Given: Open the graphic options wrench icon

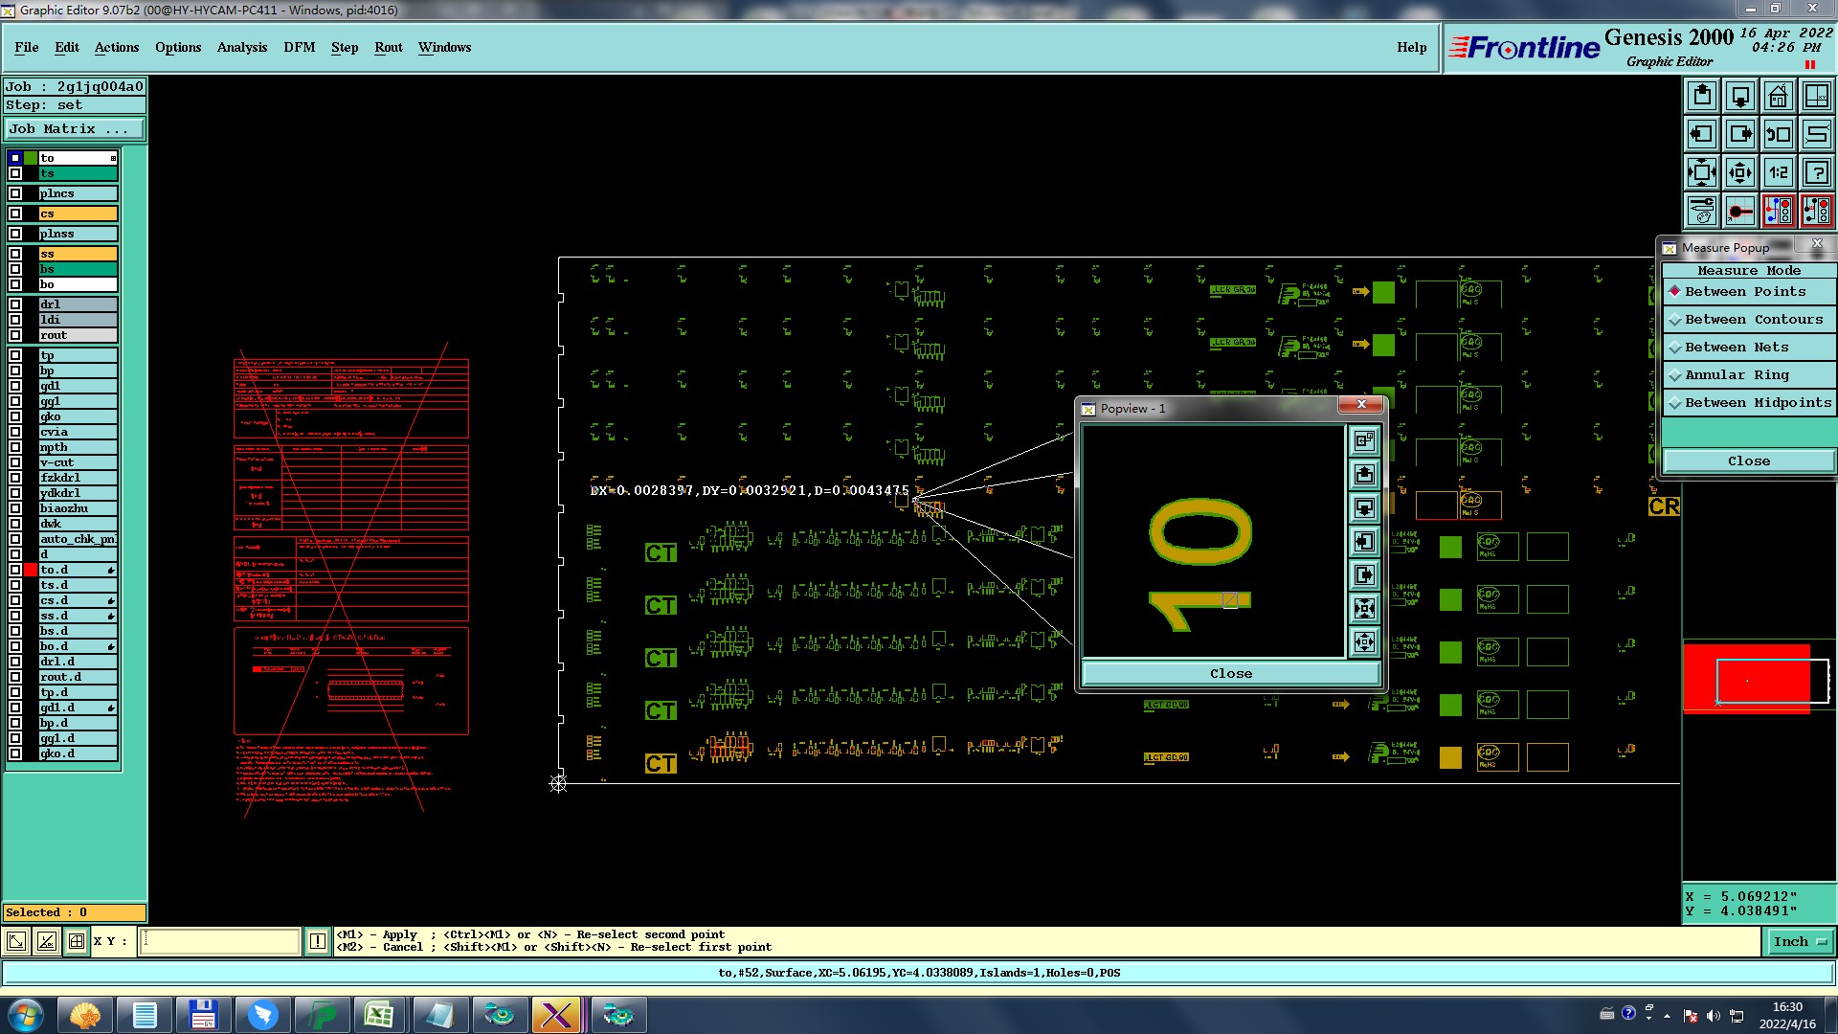Looking at the screenshot, I should pyautogui.click(x=1701, y=211).
